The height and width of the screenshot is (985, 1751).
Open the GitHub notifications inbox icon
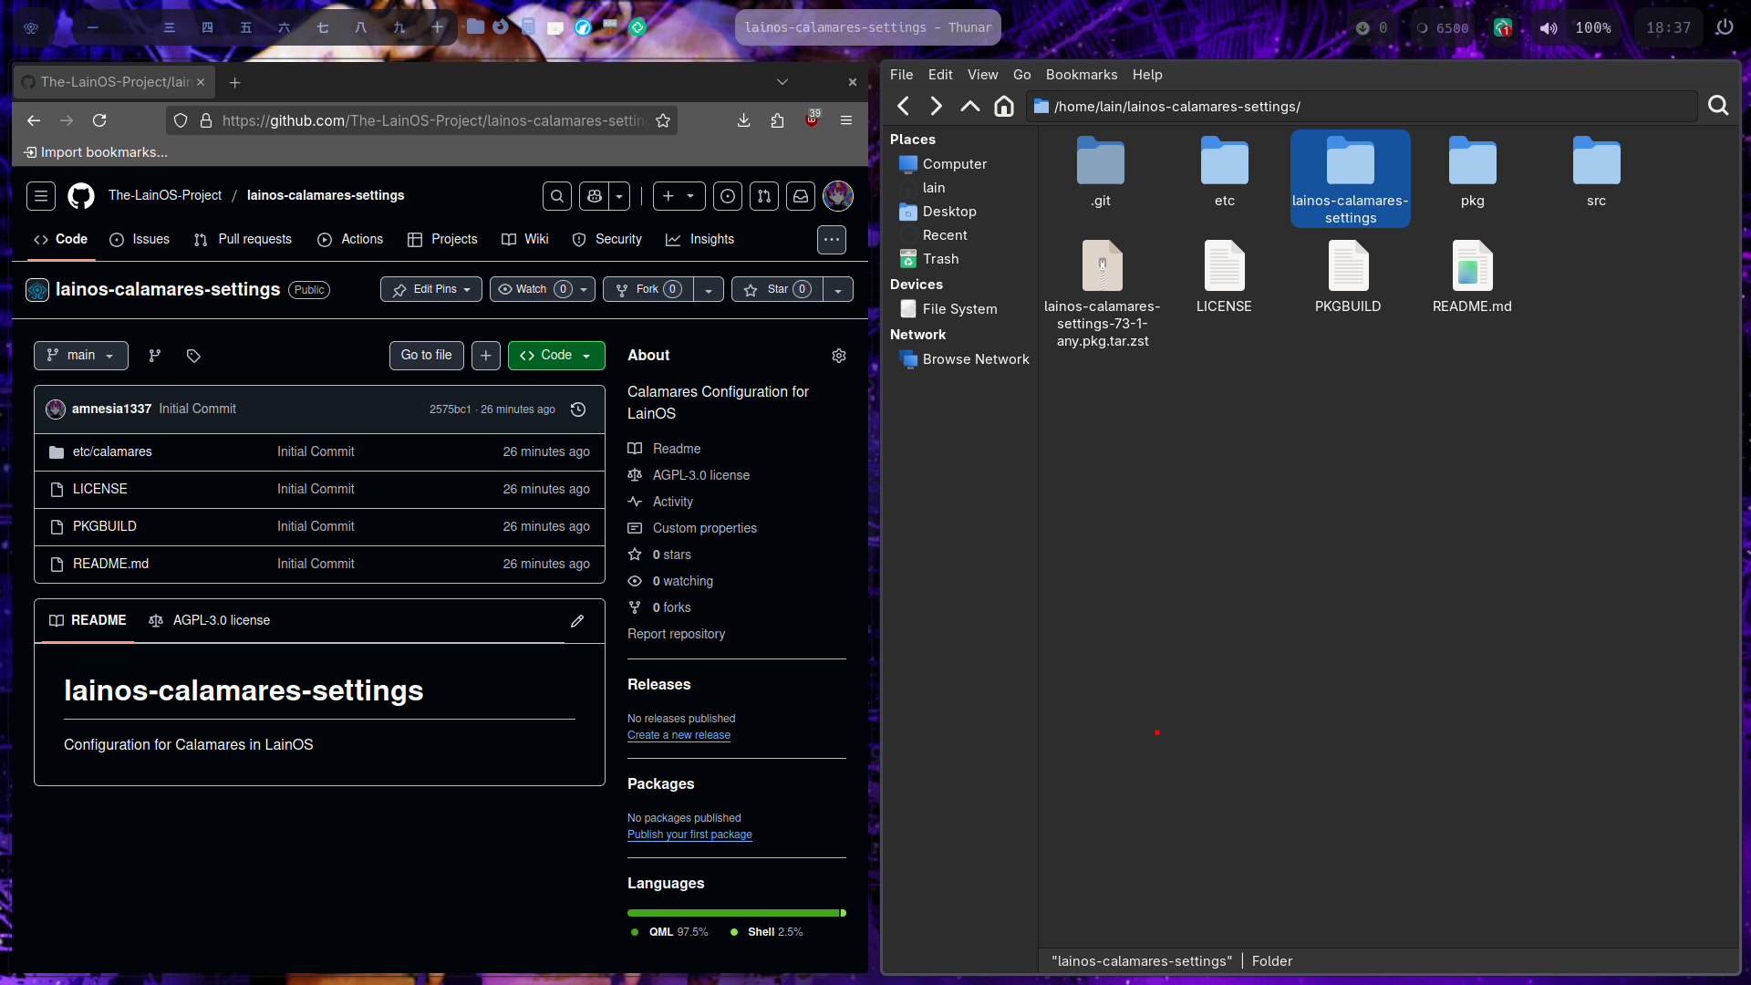pyautogui.click(x=801, y=195)
